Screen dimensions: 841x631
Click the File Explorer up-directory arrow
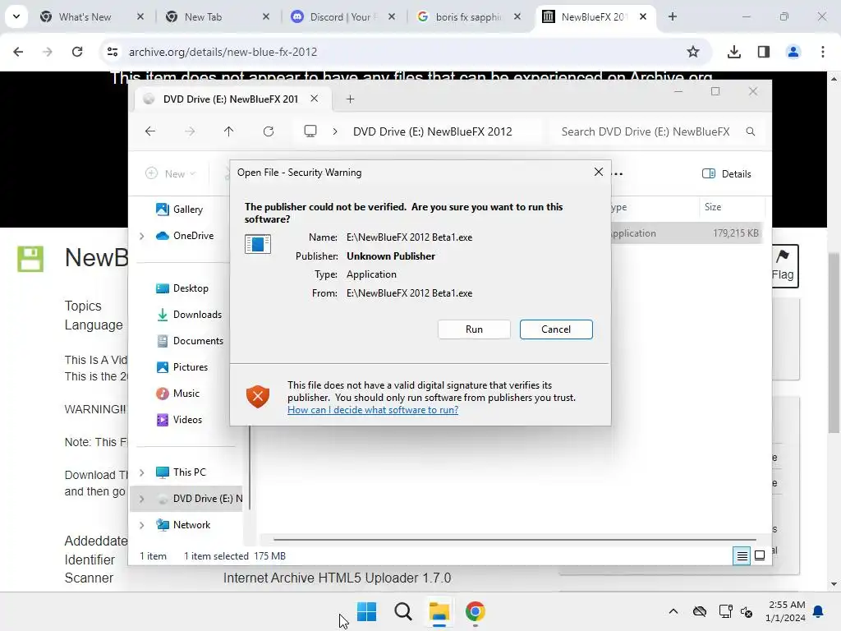pyautogui.click(x=228, y=131)
